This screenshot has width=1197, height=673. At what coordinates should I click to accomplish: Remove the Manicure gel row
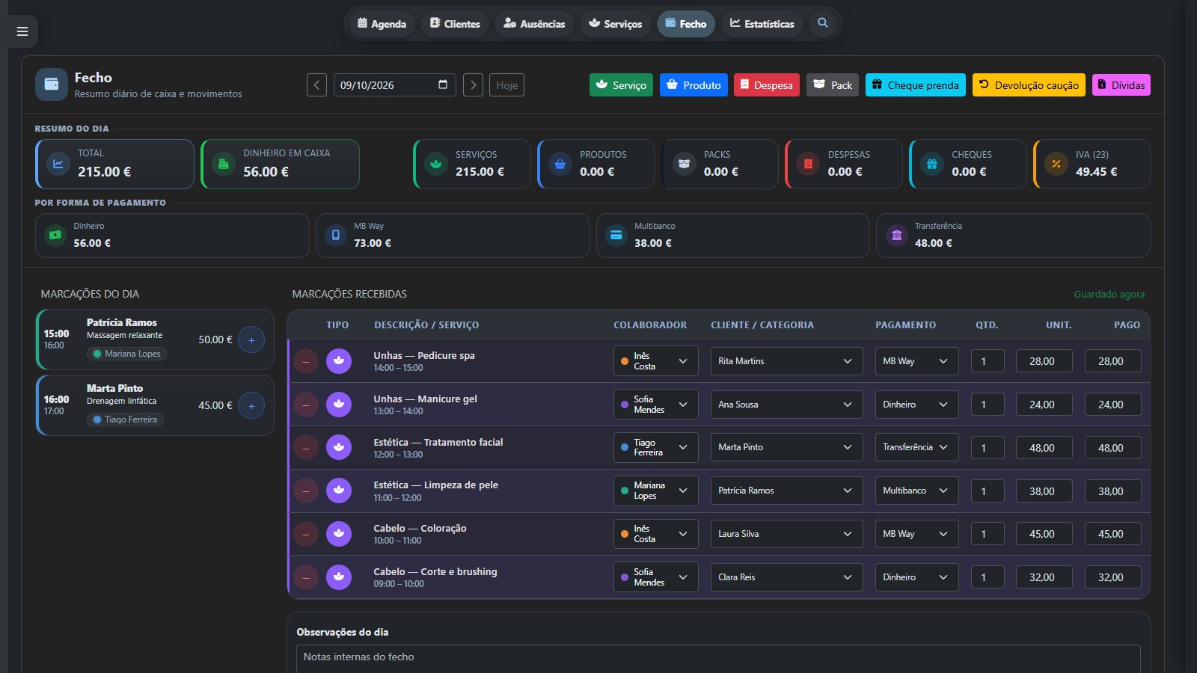(x=305, y=405)
